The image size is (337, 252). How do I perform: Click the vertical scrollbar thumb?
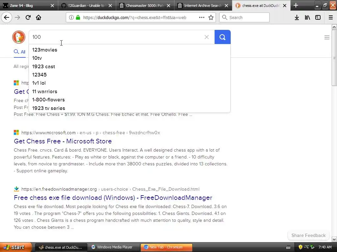(x=334, y=58)
